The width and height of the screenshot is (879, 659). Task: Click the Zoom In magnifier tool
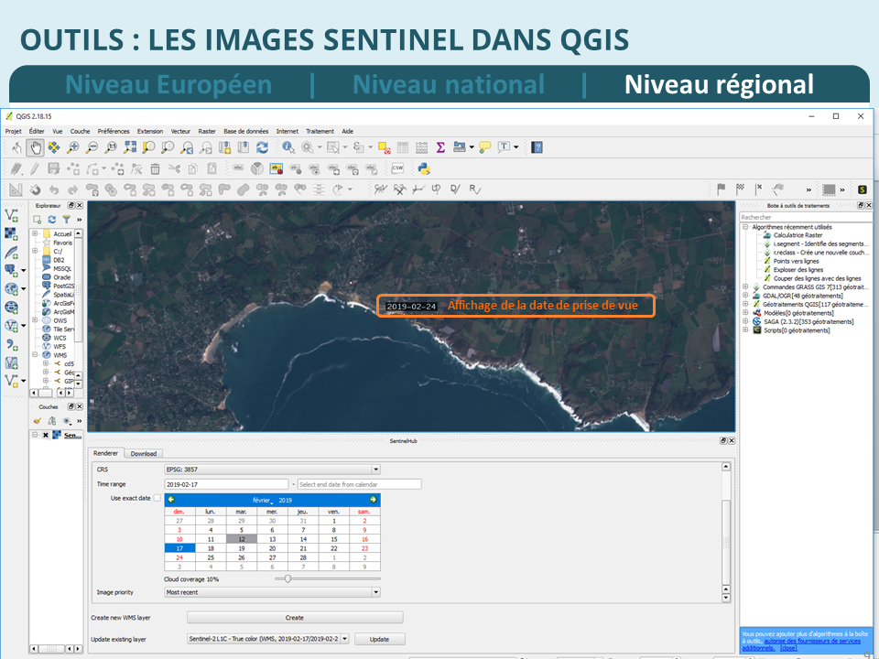click(x=73, y=147)
